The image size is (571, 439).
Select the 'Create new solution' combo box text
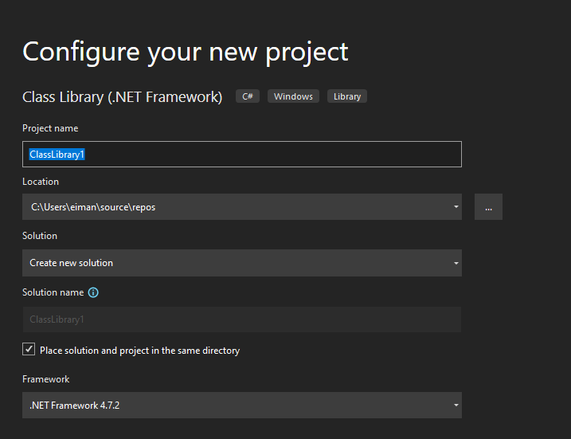point(72,263)
